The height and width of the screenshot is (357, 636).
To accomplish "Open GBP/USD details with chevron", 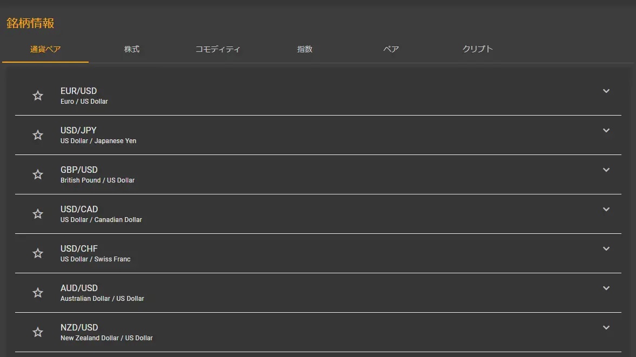I will tap(606, 170).
